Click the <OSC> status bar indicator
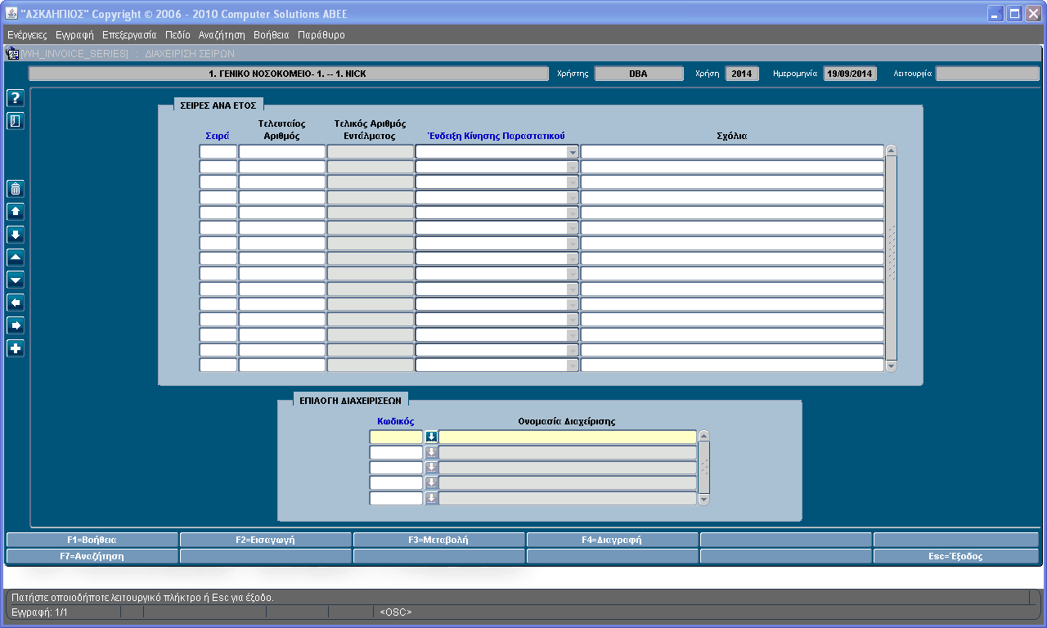Image resolution: width=1047 pixels, height=628 pixels. [396, 612]
